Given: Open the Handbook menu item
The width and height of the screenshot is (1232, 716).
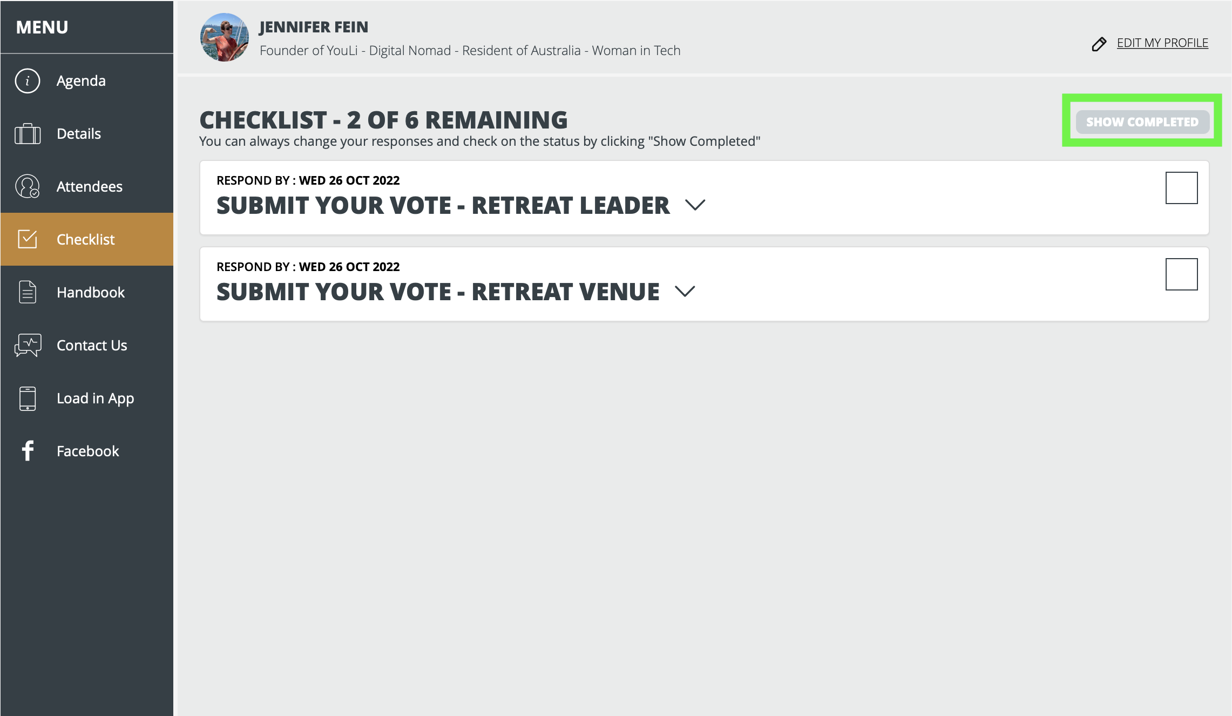Looking at the screenshot, I should coord(87,292).
